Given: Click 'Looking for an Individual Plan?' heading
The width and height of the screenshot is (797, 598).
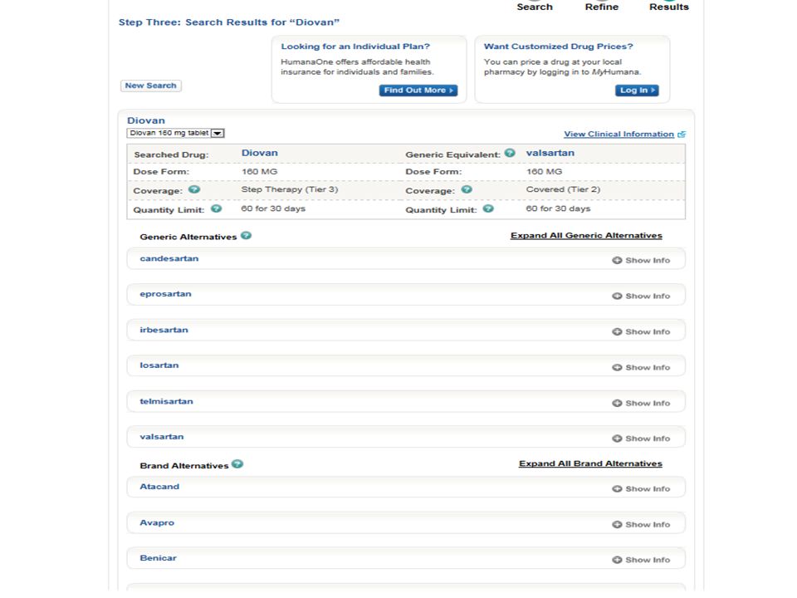Looking at the screenshot, I should tap(355, 47).
